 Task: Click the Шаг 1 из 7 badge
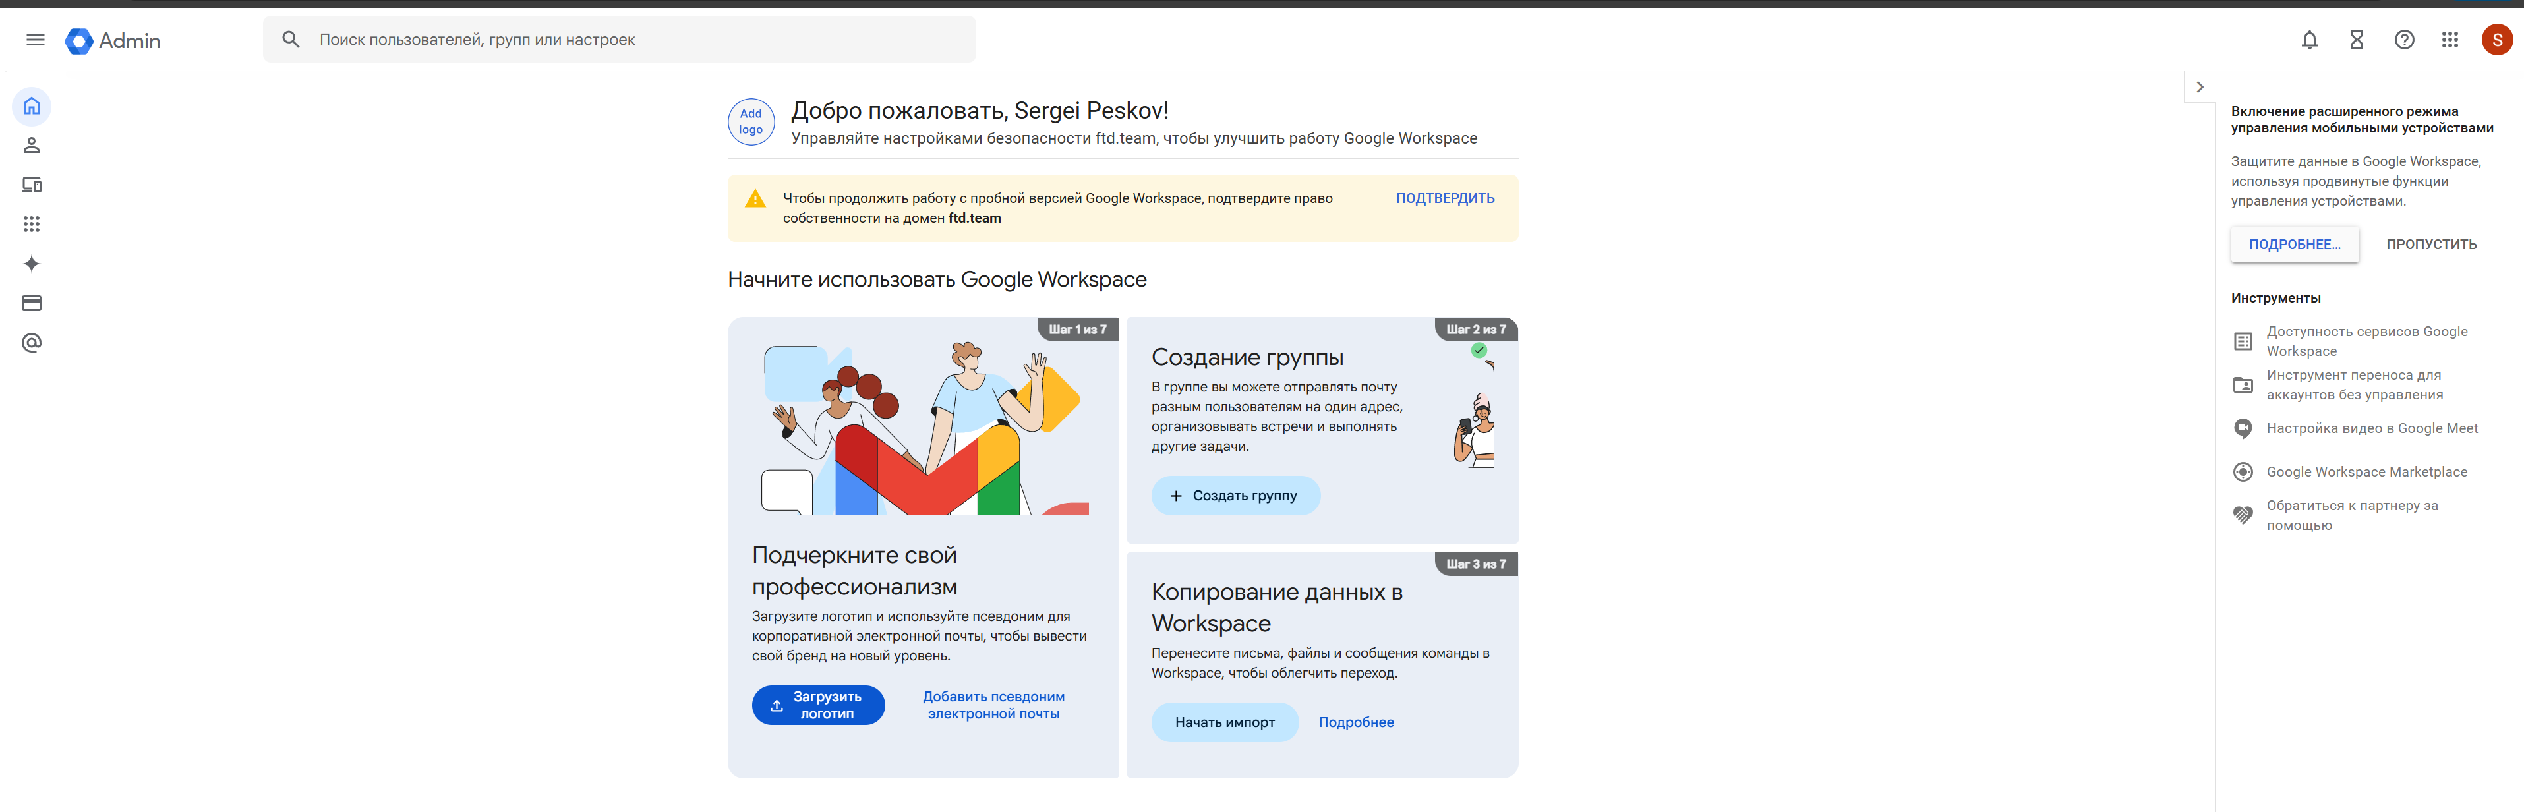click(1077, 329)
